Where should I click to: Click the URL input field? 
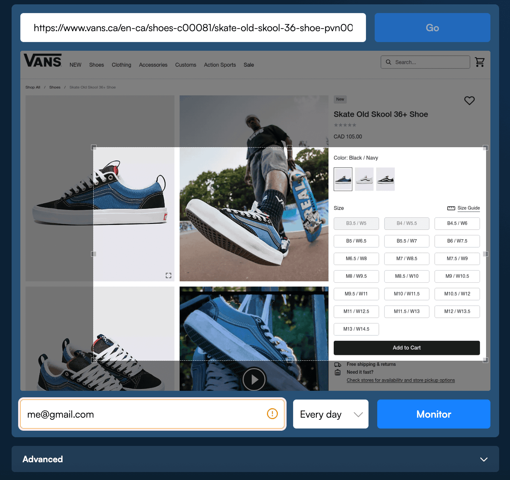pyautogui.click(x=193, y=28)
